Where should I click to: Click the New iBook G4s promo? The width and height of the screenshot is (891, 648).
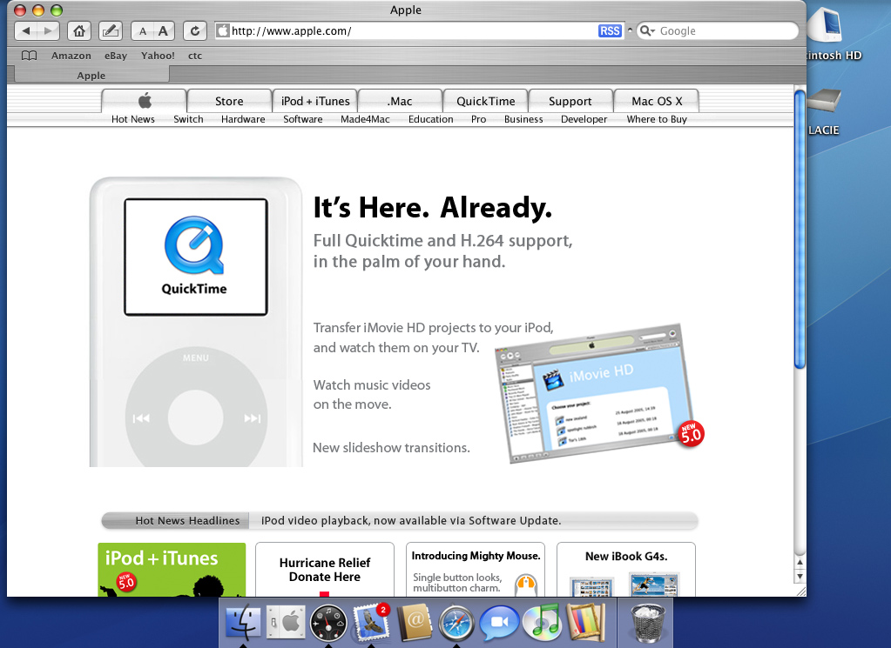626,570
